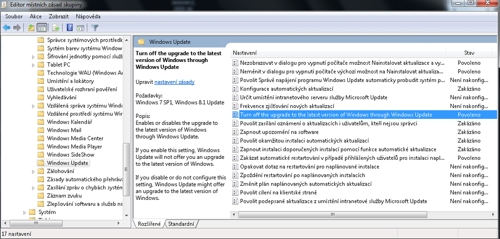Click the folder icon in Windows Update header
Viewport: 500px width, 239px height.
point(141,41)
